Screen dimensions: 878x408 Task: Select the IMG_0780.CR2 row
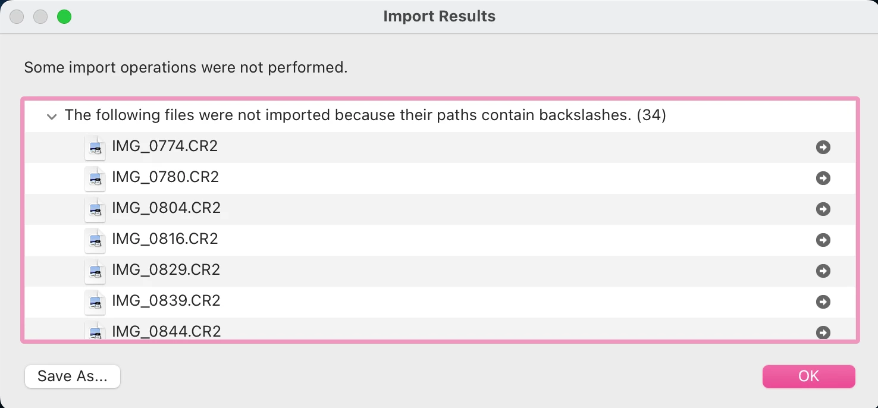point(165,177)
